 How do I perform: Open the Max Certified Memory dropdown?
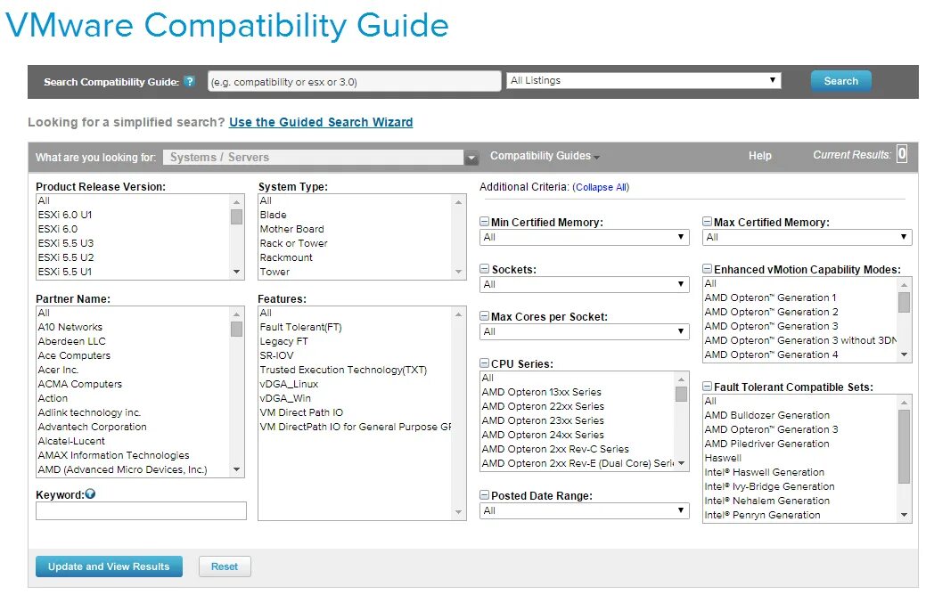[x=807, y=237]
